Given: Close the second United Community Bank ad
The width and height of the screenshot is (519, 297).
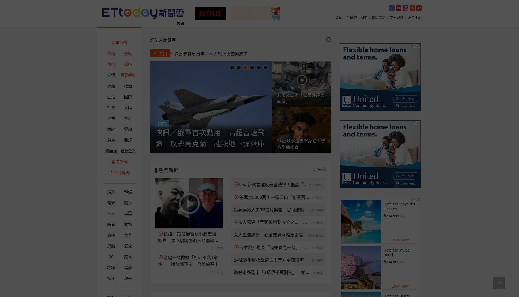Looking at the screenshot, I should coord(418,123).
